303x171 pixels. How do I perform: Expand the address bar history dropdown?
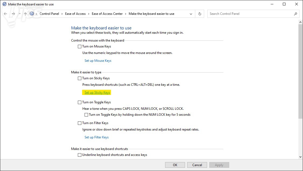tap(191, 14)
